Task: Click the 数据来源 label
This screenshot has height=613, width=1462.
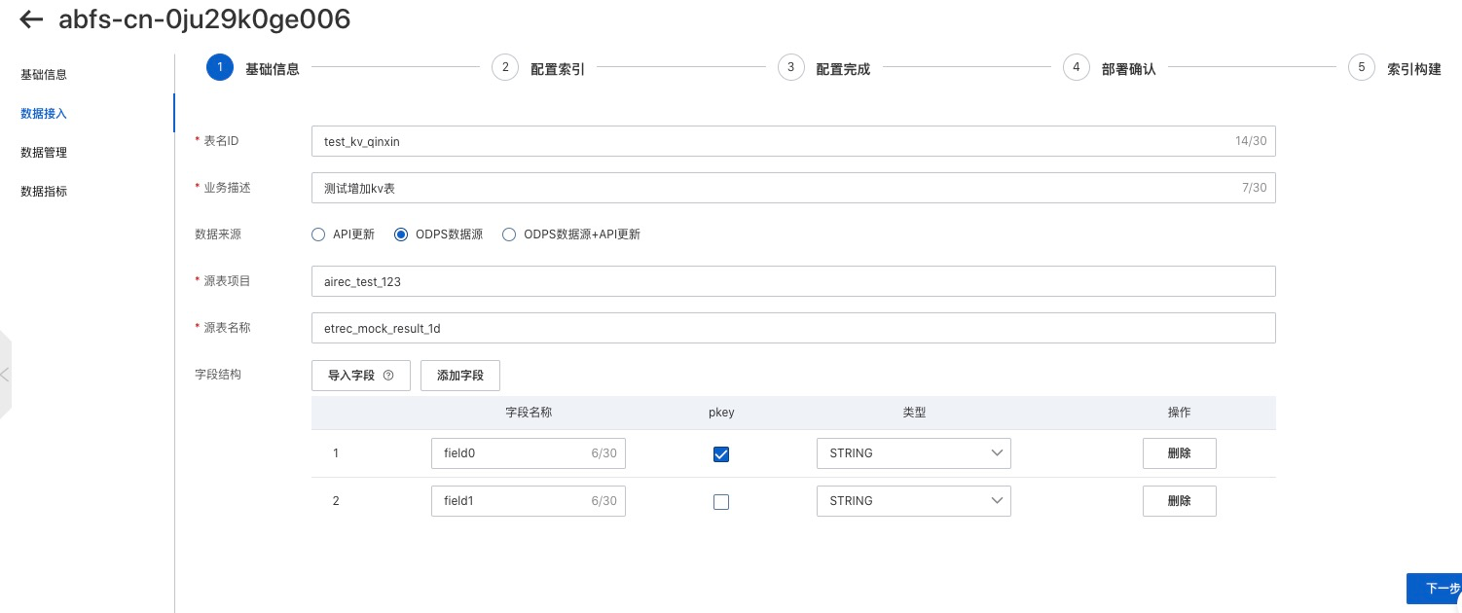Action: pos(218,234)
